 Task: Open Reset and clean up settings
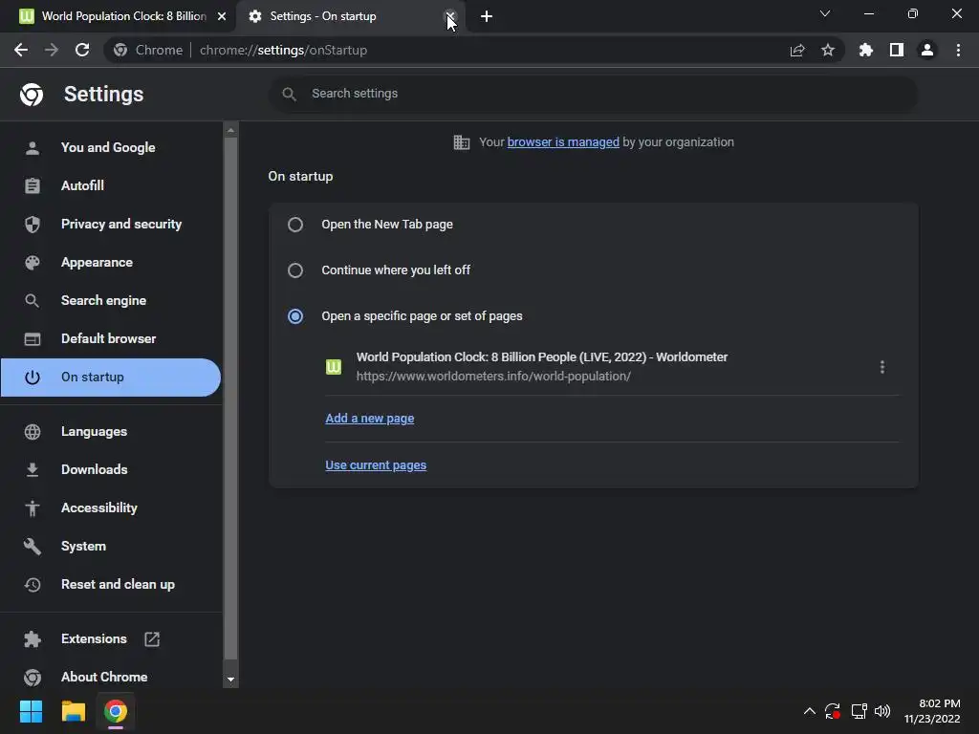point(111,584)
